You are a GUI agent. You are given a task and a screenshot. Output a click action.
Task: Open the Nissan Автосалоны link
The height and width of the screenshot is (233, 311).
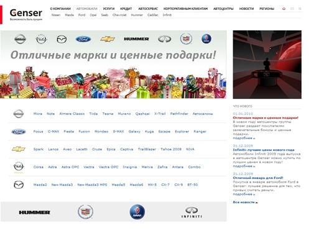pyautogui.click(x=203, y=114)
